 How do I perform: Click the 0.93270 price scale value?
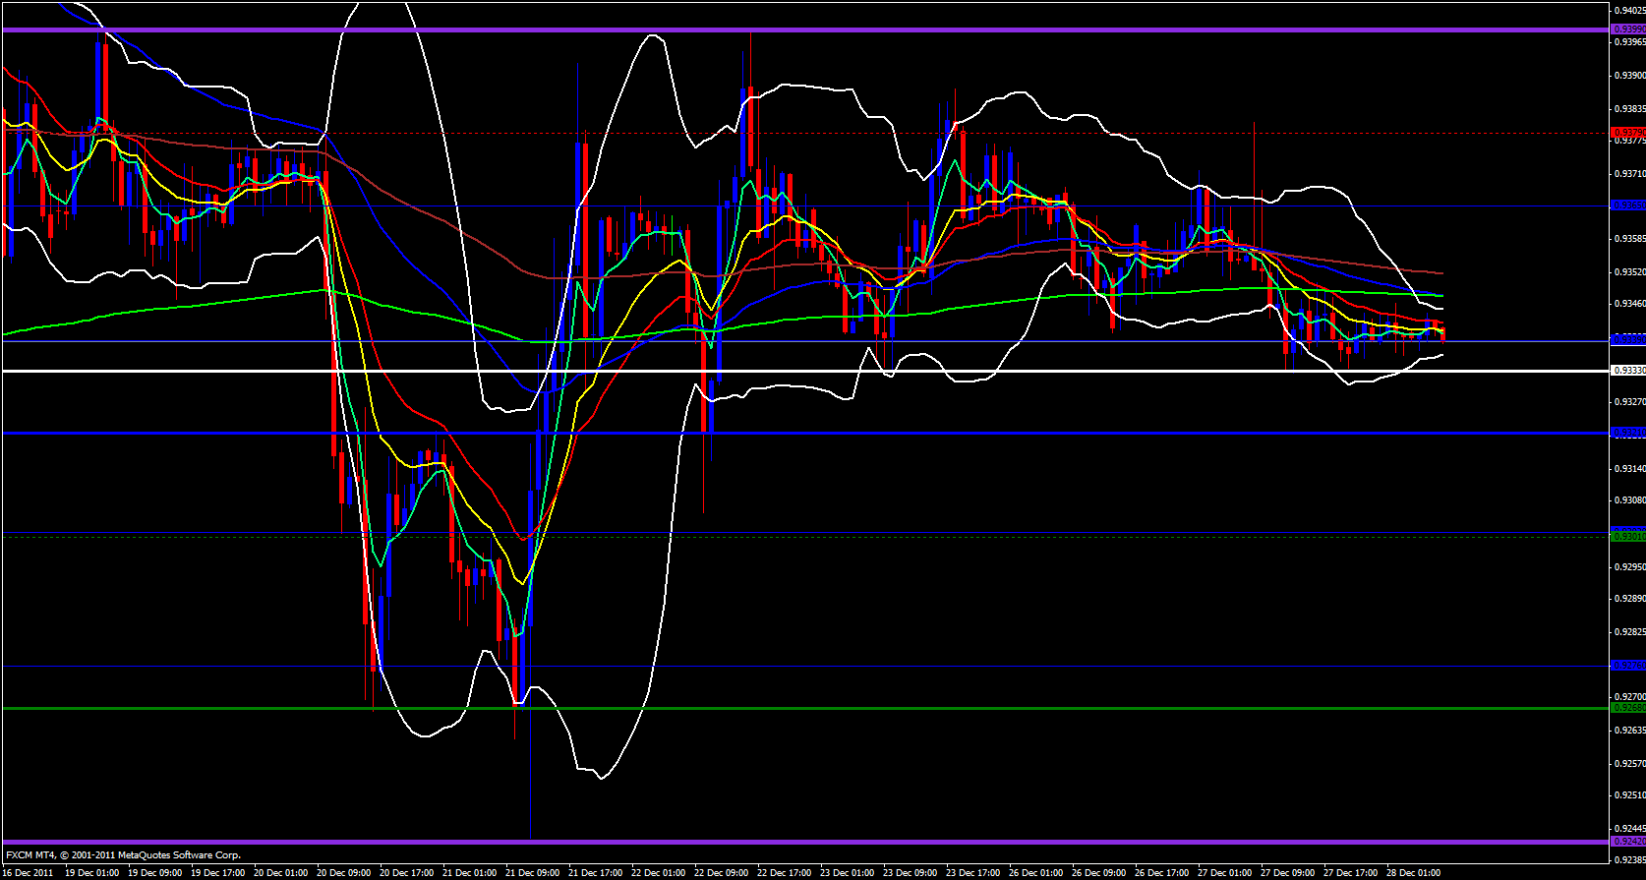(x=1629, y=401)
